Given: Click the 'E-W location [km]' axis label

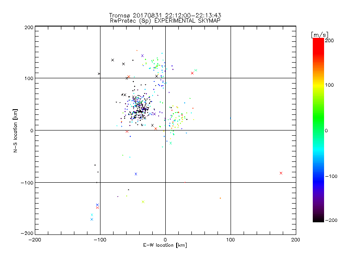Looking at the screenshot, I should 165,245.
